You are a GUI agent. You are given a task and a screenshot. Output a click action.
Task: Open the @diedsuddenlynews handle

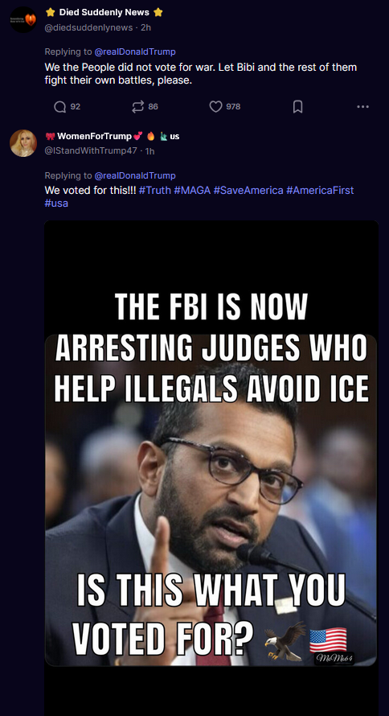89,27
